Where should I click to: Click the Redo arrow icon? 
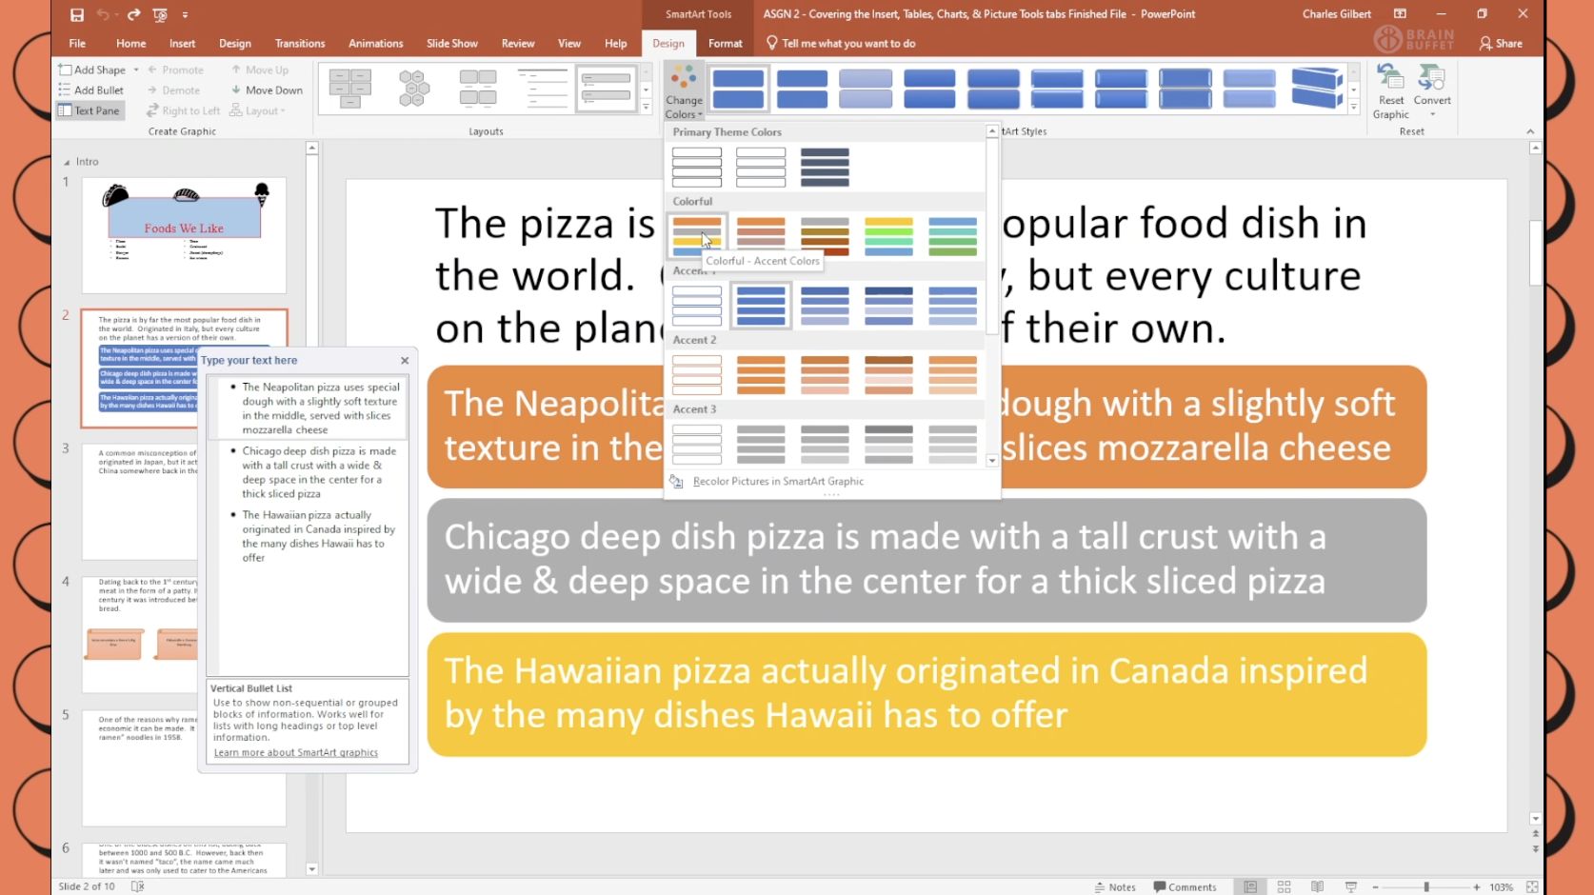point(133,14)
